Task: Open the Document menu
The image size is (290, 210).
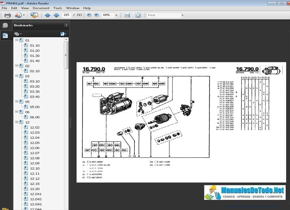Action: pyautogui.click(x=41, y=8)
